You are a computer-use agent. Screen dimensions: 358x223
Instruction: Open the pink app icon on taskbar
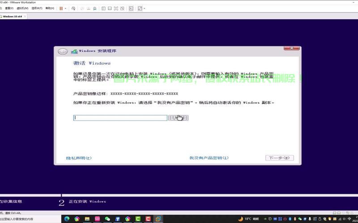[97, 219]
